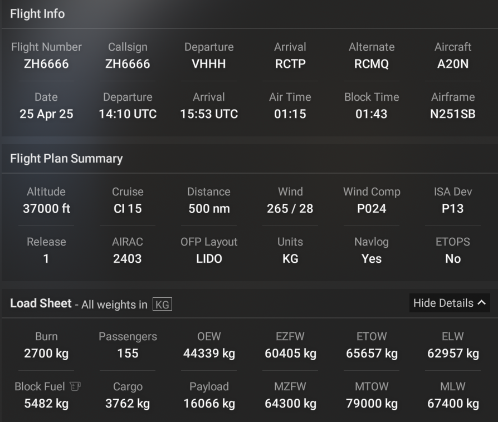The image size is (498, 422).
Task: Click the Load Sheet section title
Action: tap(41, 303)
